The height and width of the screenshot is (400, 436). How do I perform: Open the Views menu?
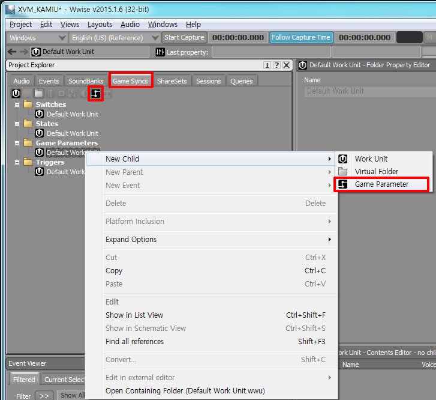[70, 25]
